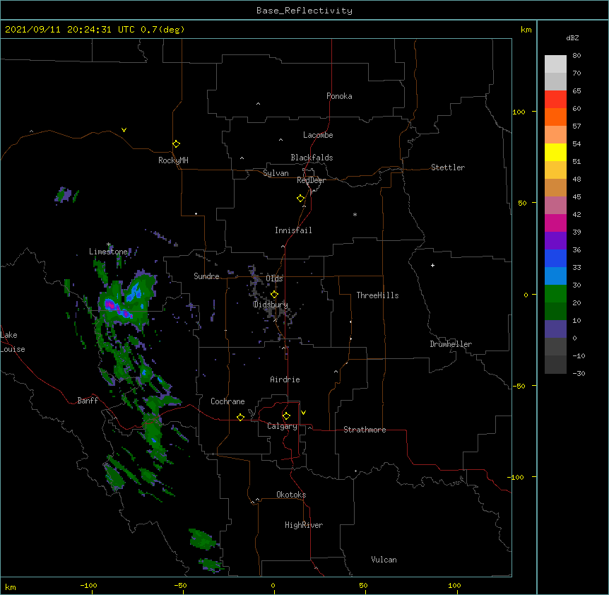This screenshot has height=595, width=609.
Task: Click the Lake Louise label
Action: 13,342
